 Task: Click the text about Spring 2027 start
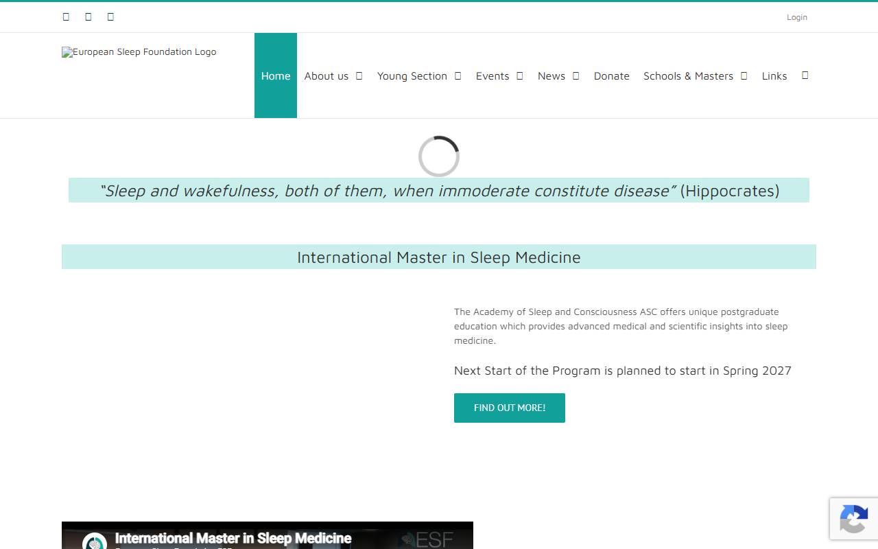click(x=623, y=371)
